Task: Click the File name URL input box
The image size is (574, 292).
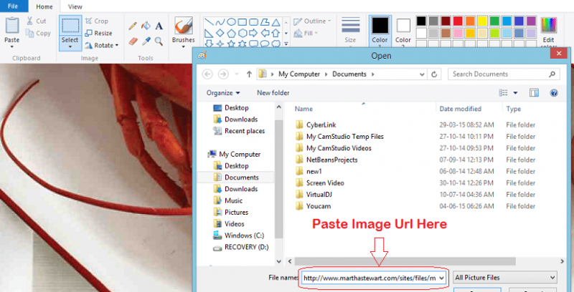Action: pos(373,278)
